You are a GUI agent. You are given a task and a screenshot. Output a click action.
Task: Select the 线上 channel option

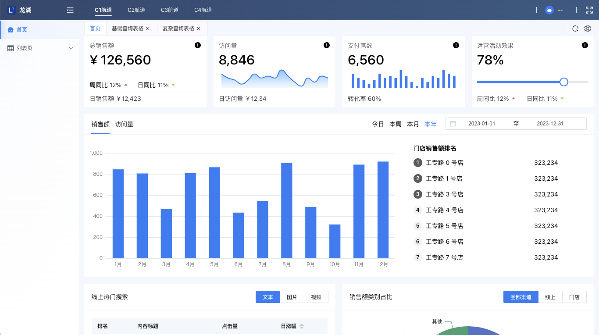tap(550, 297)
